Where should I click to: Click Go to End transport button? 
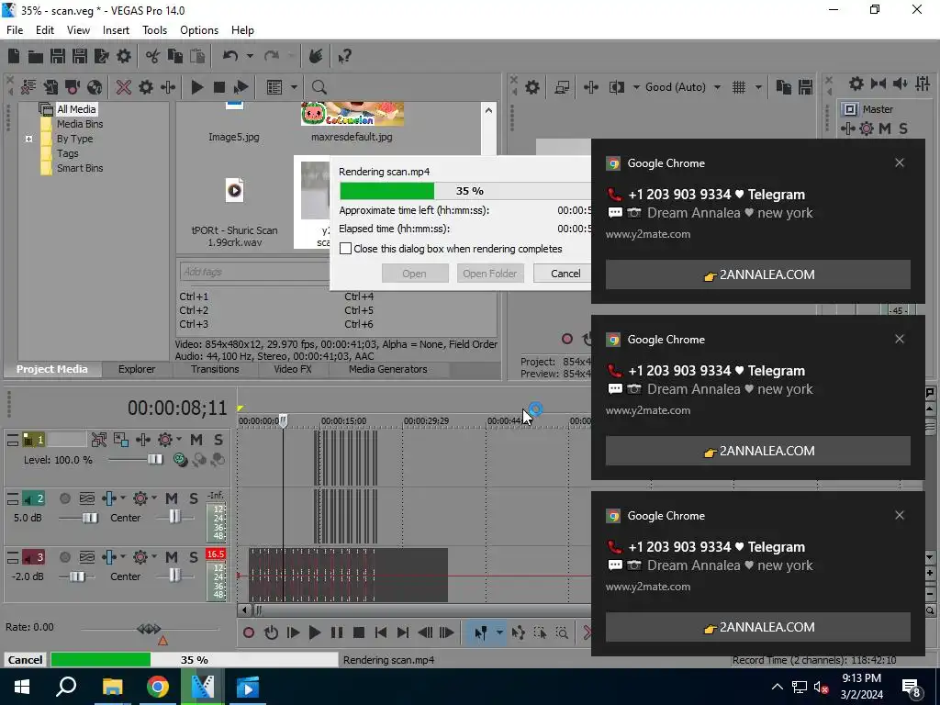click(403, 632)
